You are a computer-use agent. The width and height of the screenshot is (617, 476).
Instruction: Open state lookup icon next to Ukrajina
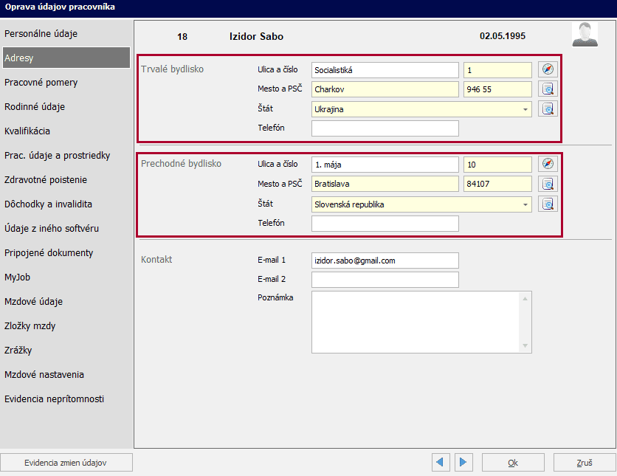[548, 109]
